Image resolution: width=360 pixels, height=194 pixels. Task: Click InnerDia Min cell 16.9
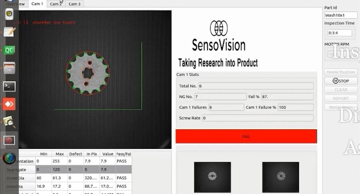43,187
